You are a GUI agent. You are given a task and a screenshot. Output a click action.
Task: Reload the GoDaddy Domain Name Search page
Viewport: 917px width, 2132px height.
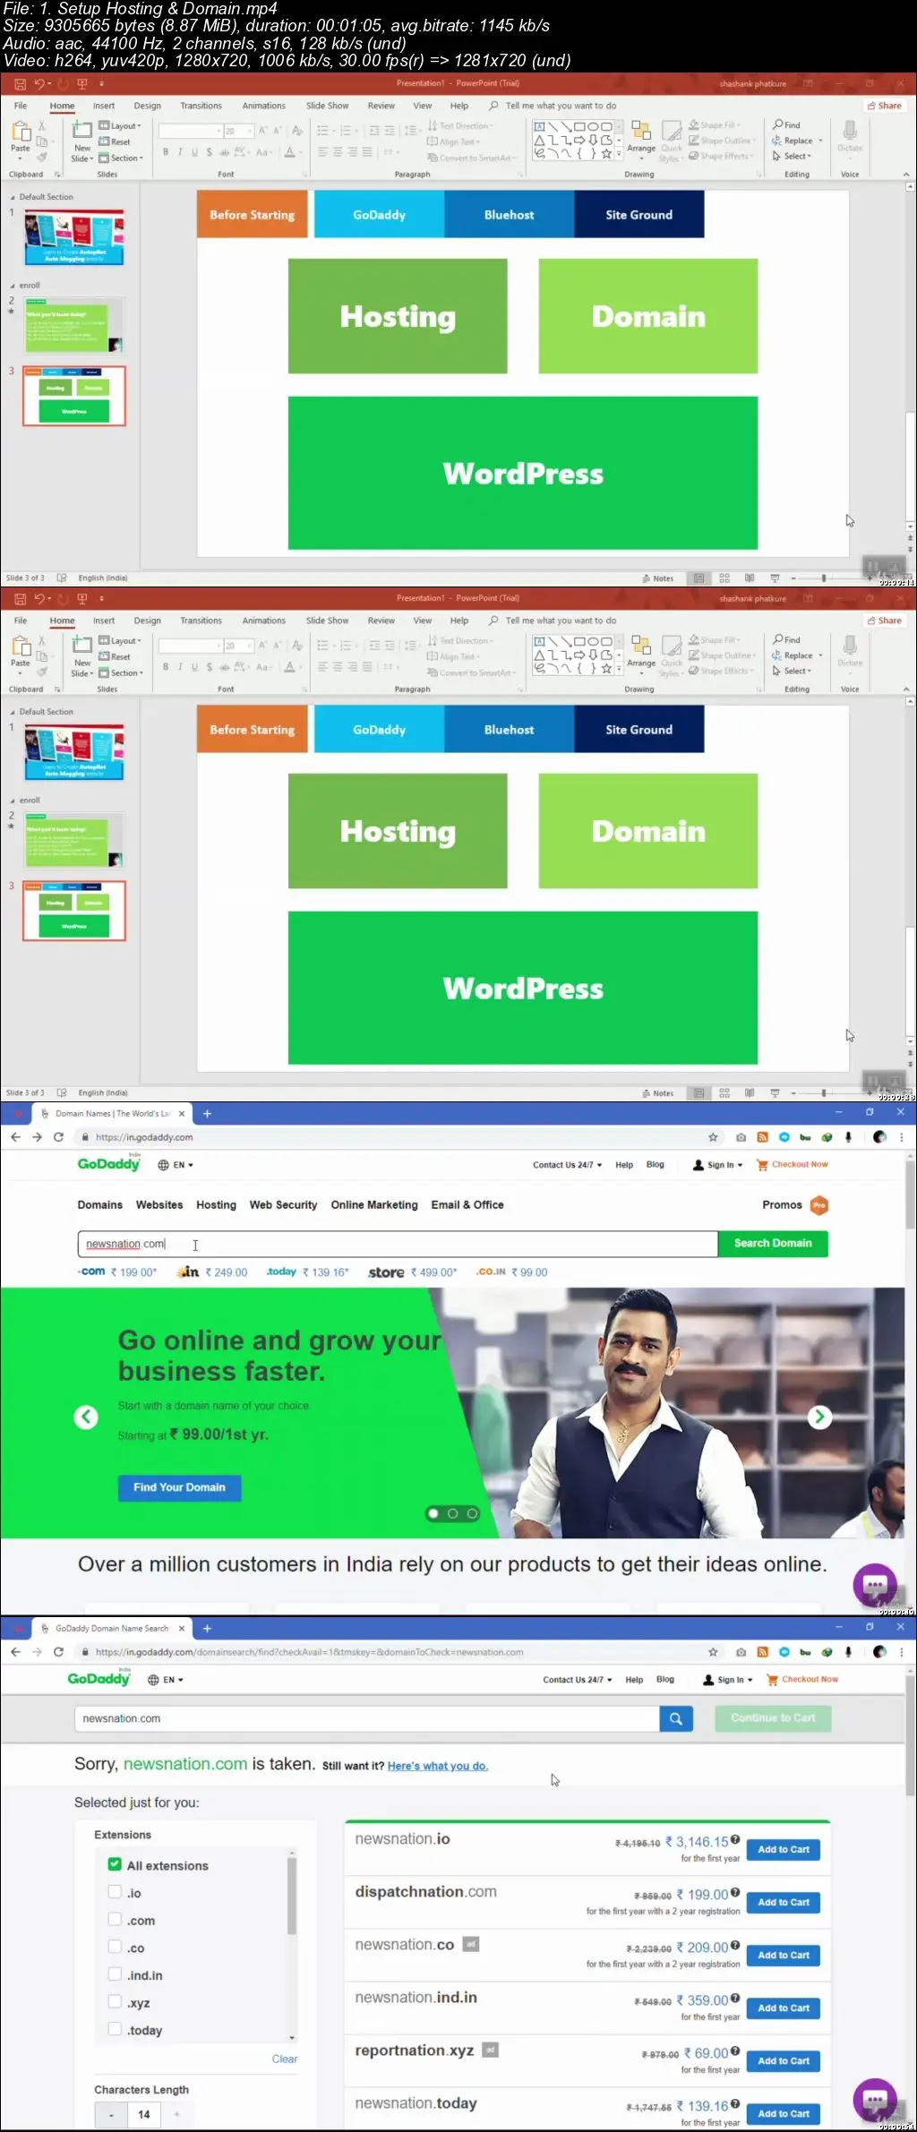click(x=58, y=1652)
